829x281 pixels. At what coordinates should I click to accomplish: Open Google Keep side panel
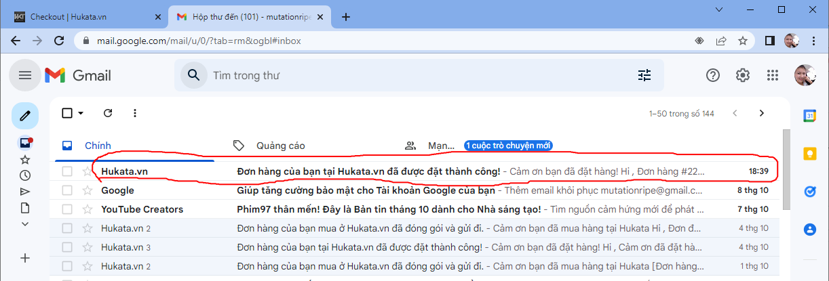click(x=809, y=154)
